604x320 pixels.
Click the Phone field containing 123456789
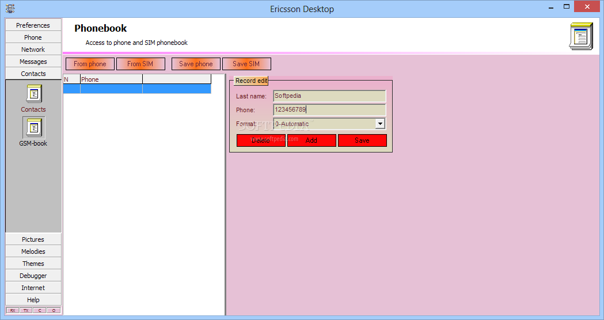(x=329, y=110)
